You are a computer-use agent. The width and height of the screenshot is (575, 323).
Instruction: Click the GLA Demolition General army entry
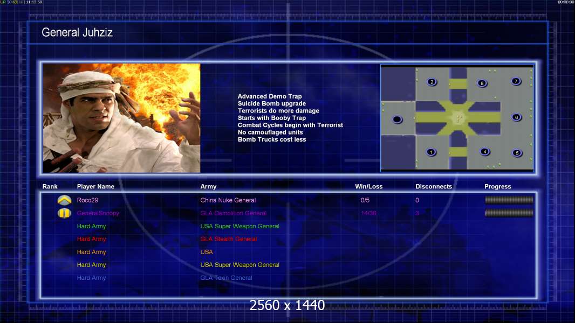233,213
